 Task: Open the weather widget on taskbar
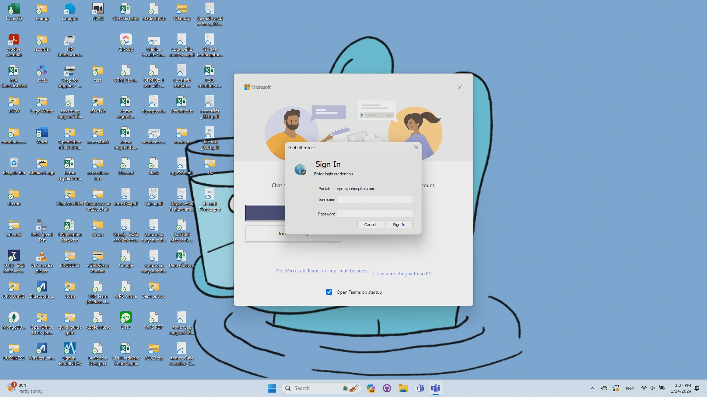tap(25, 388)
